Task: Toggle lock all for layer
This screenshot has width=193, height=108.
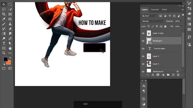Action: [165, 26]
